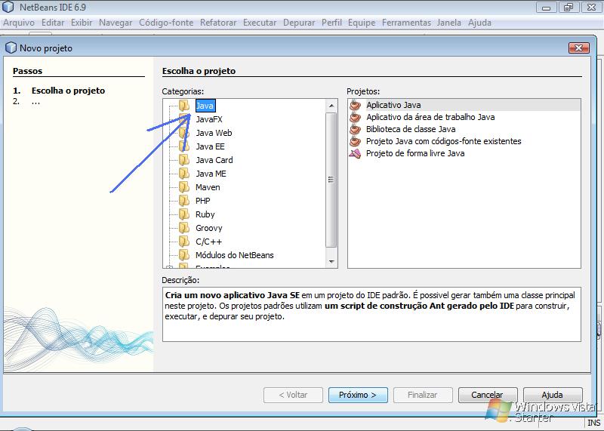
Task: Open the Exibir menu
Action: (x=82, y=23)
